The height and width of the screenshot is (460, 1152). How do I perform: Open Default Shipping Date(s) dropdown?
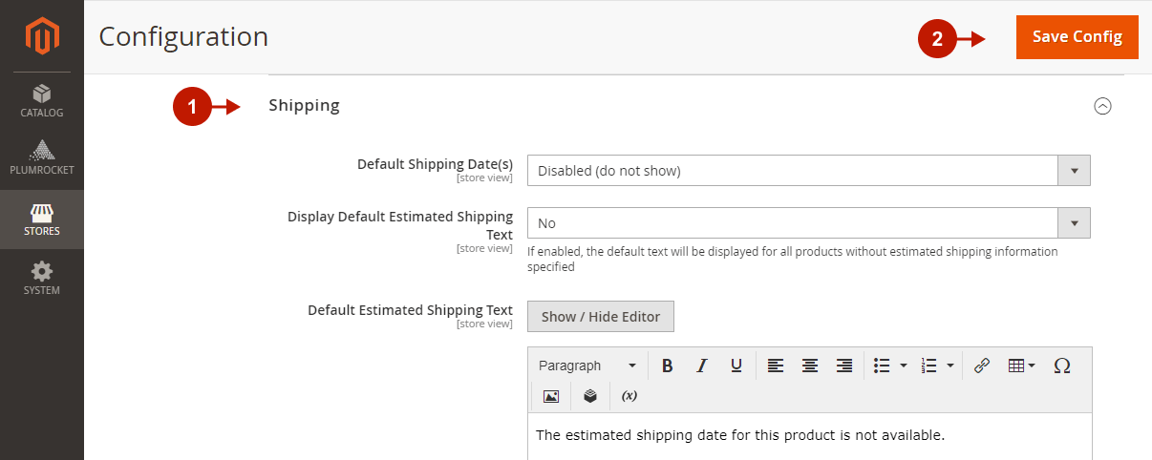pos(808,171)
